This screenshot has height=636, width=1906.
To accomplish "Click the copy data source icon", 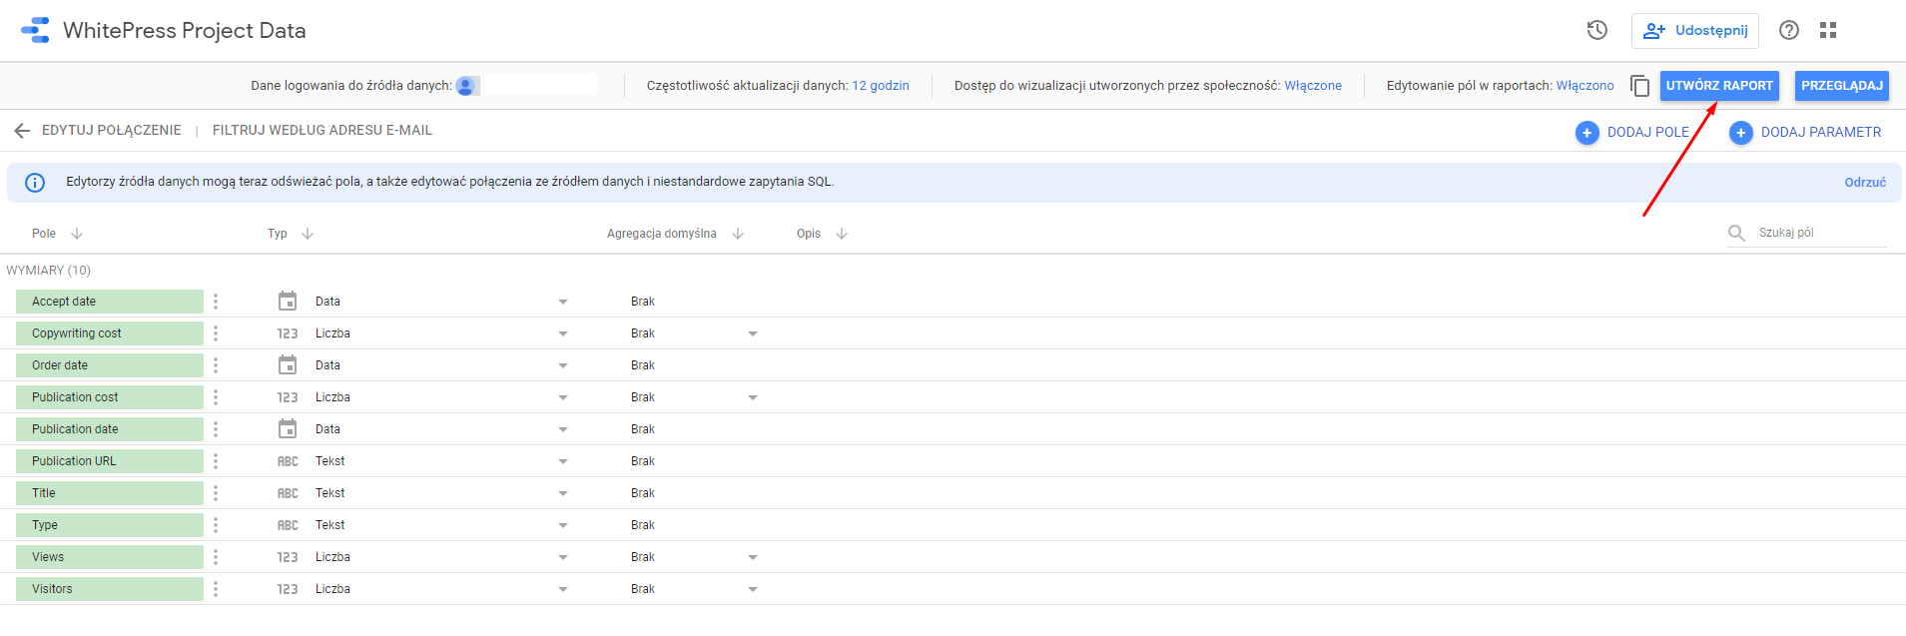I will pyautogui.click(x=1639, y=86).
